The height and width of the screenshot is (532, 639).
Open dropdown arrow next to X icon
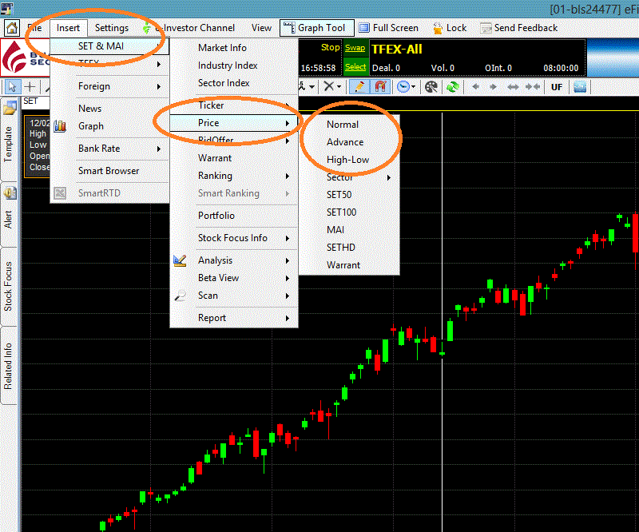(339, 87)
